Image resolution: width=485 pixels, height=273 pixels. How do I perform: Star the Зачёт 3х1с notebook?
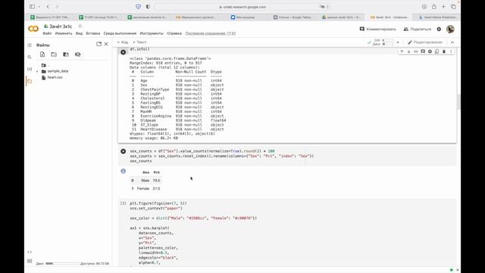click(x=80, y=27)
